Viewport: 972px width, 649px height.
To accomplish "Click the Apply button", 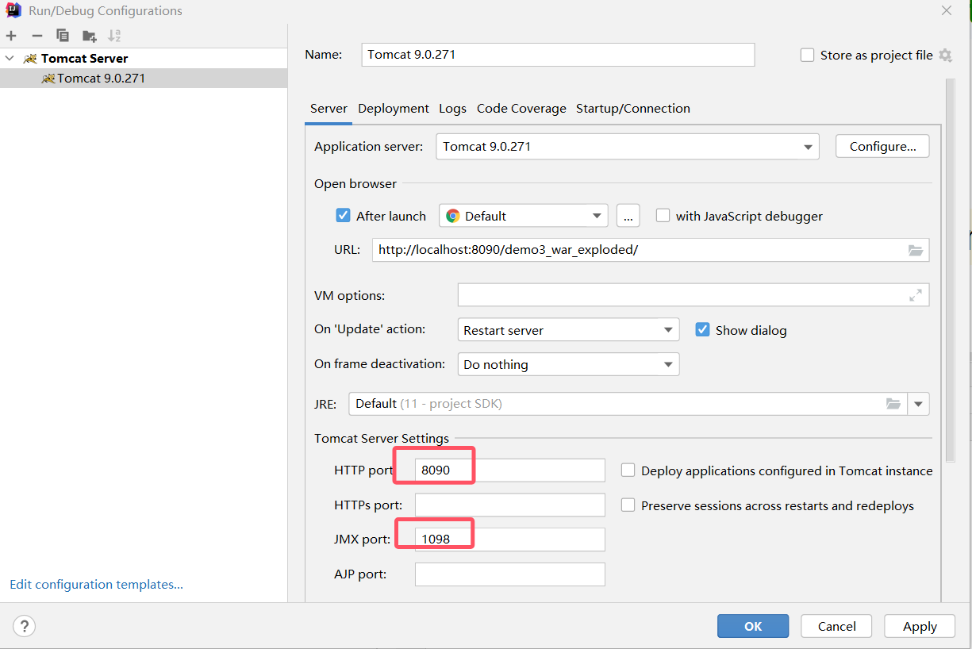I will pos(920,626).
